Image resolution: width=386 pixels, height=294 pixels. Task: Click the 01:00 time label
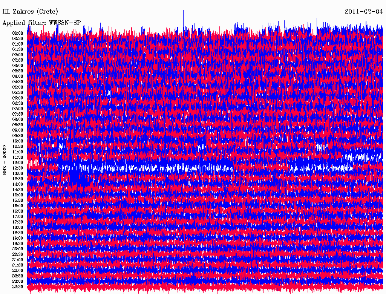pos(18,44)
